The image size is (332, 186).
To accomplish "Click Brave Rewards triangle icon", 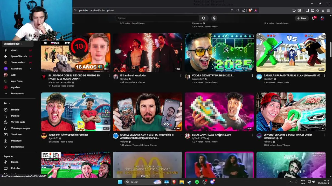I will pyautogui.click(x=256, y=10).
